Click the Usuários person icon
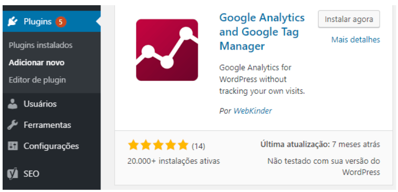 point(13,104)
